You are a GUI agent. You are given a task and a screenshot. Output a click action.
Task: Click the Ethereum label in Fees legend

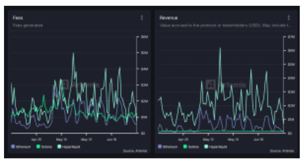point(23,147)
